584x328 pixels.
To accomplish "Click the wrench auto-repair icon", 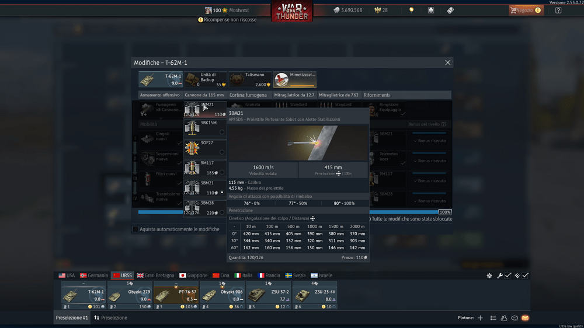I will point(499,275).
